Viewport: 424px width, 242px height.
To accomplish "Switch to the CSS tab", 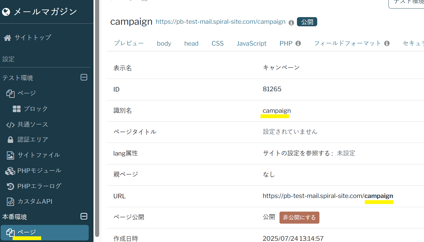I will click(217, 43).
